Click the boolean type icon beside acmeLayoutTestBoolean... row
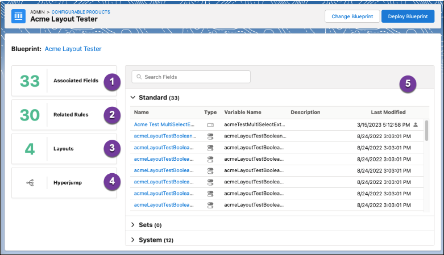The height and width of the screenshot is (255, 444). [x=210, y=136]
